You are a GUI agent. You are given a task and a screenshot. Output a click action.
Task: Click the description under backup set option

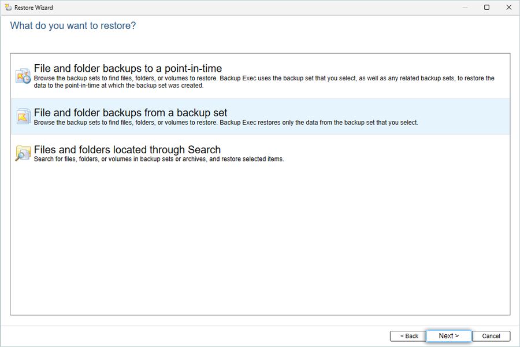click(226, 123)
